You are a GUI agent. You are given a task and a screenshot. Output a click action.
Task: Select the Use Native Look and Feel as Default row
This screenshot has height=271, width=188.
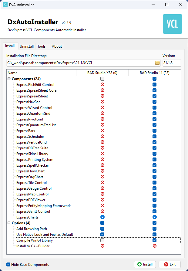coord(94,234)
